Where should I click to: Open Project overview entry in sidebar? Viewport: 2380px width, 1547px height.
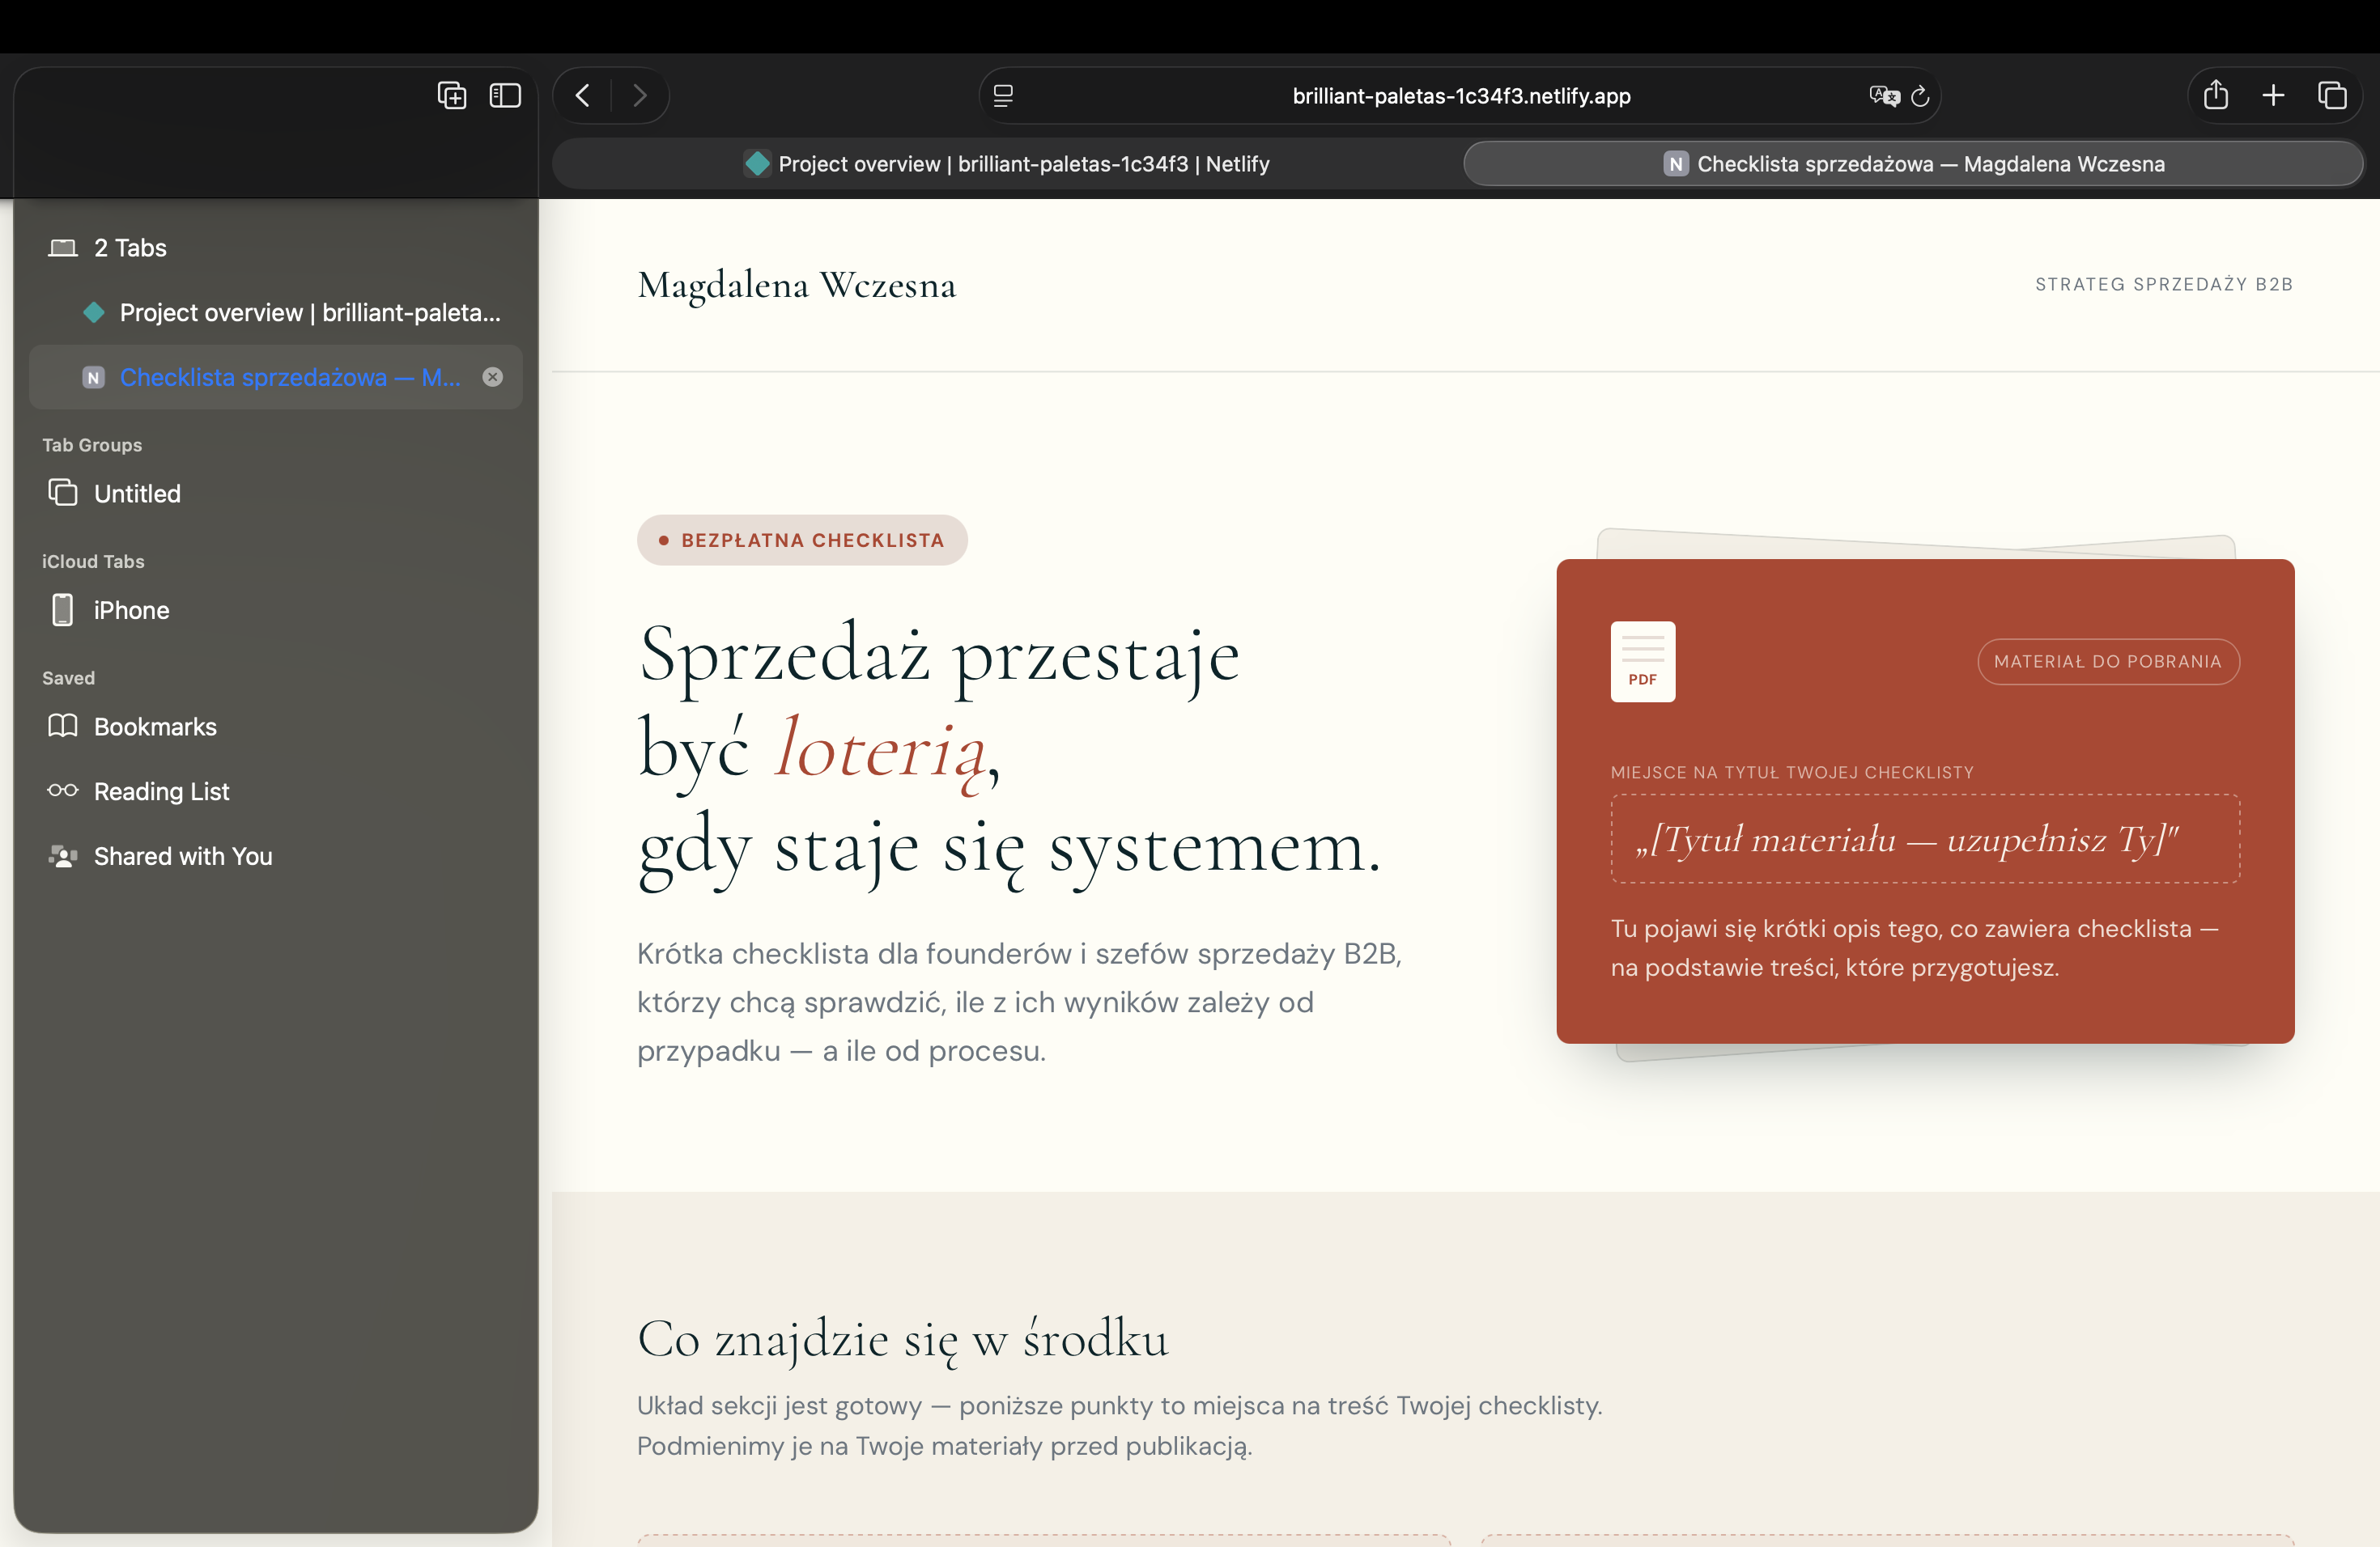276,313
